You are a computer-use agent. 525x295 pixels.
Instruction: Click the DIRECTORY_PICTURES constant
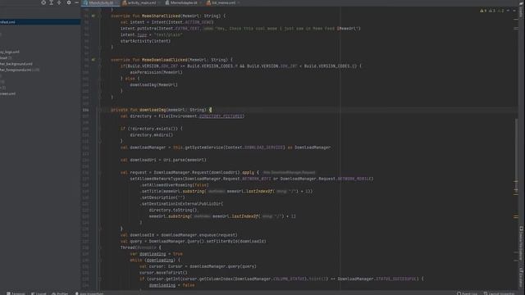coord(221,116)
